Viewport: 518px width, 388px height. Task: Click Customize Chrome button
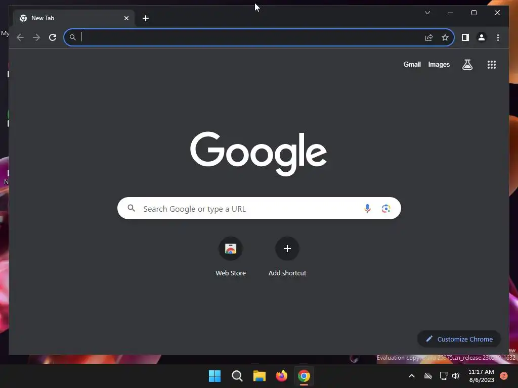(x=459, y=339)
